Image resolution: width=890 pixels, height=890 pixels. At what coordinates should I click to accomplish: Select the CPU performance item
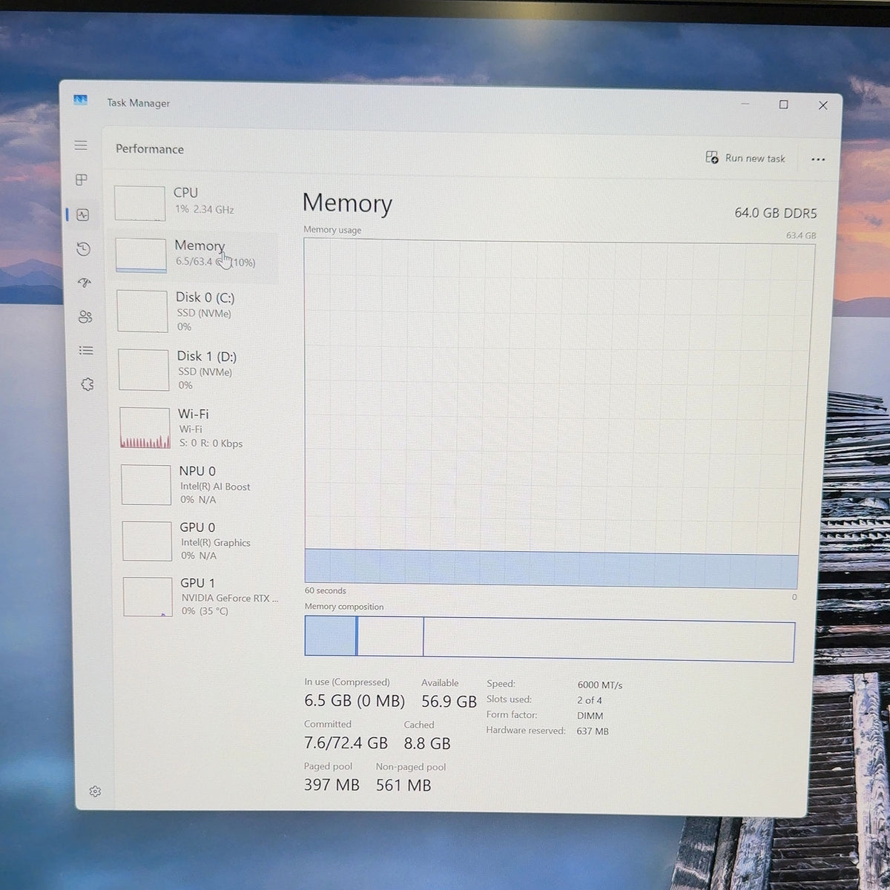pos(194,202)
